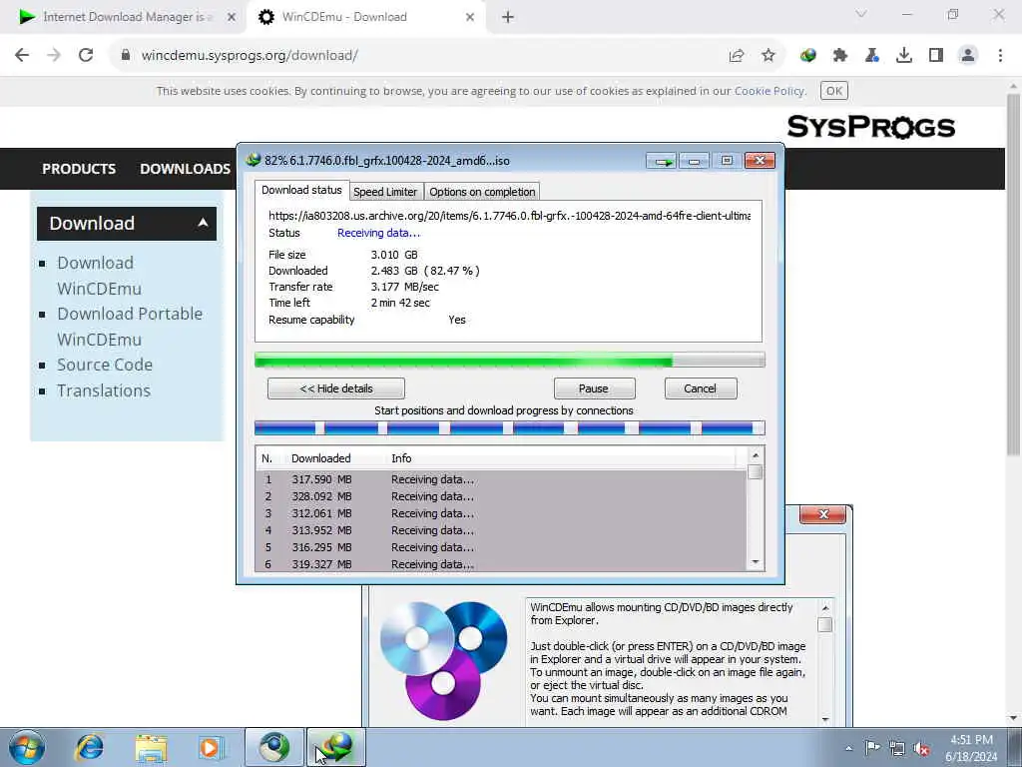Select connection row 2 with 328.092 MB
Image resolution: width=1022 pixels, height=767 pixels.
501,496
